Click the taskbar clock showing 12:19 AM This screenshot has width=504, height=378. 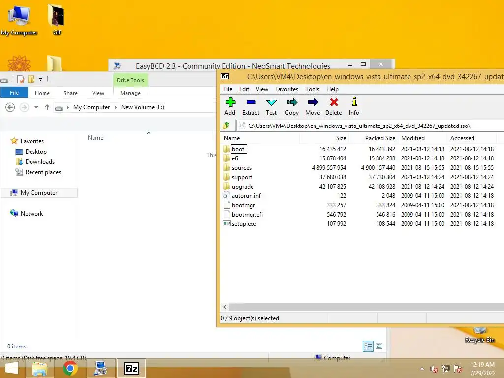pyautogui.click(x=482, y=369)
